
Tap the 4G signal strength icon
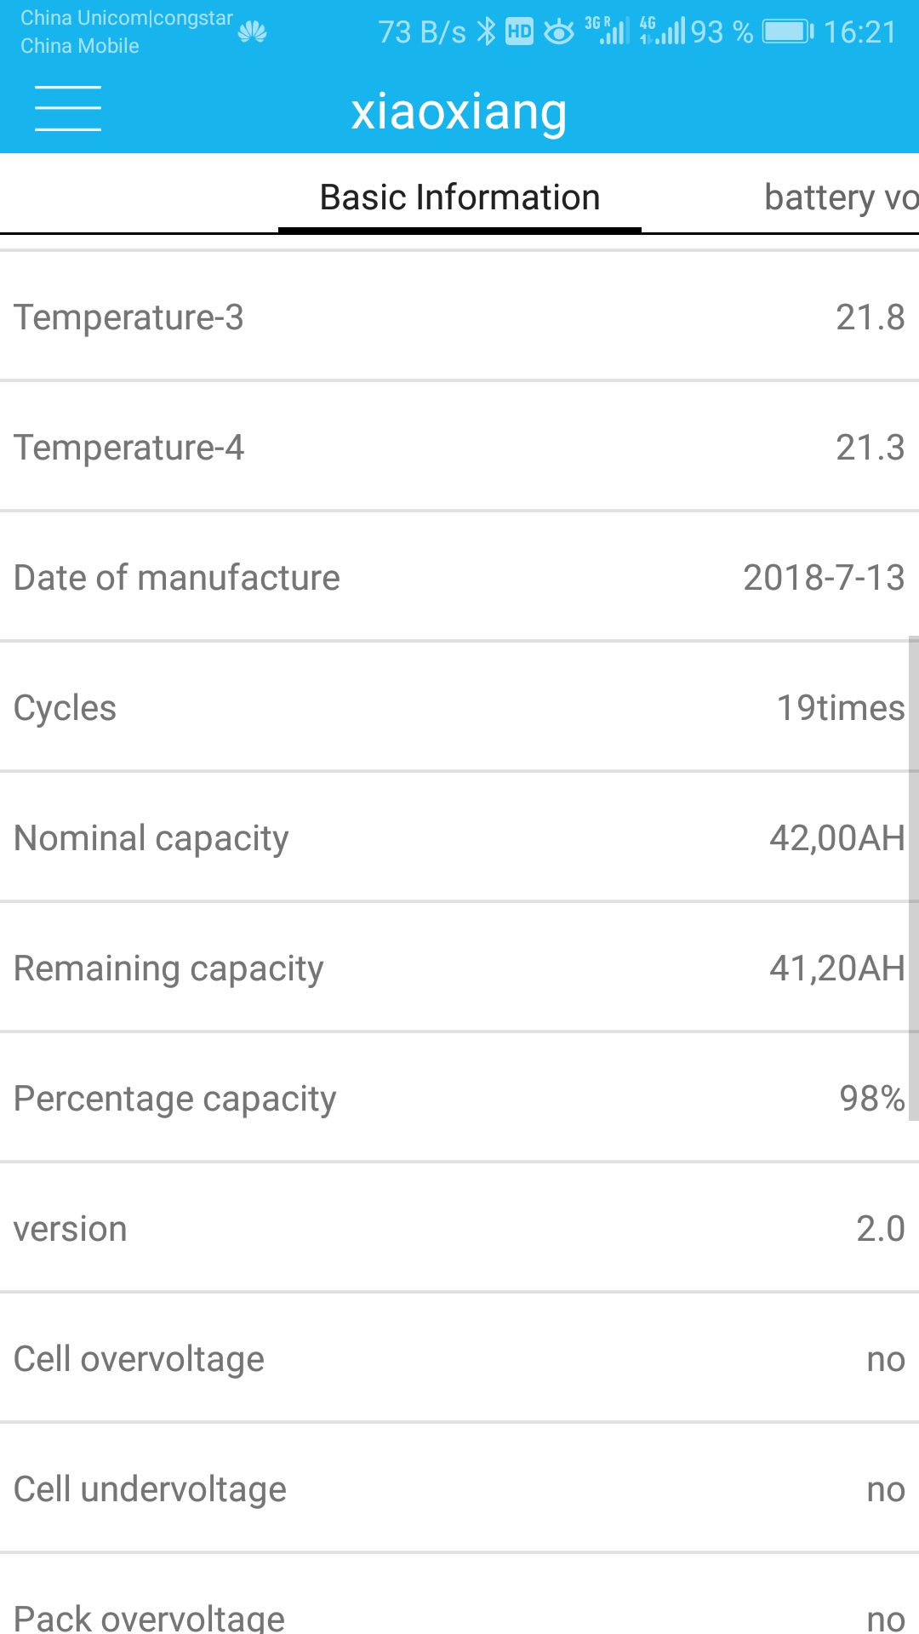coord(663,31)
